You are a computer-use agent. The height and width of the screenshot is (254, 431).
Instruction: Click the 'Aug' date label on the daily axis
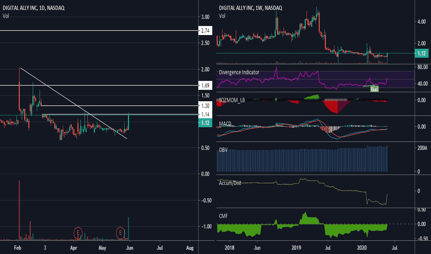tap(190, 248)
